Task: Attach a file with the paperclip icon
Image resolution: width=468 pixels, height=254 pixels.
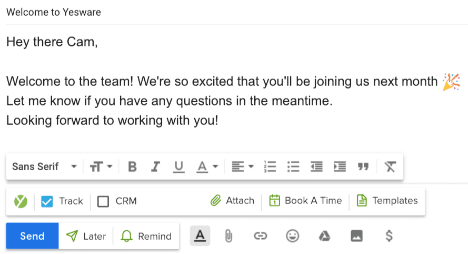Action: (228, 236)
